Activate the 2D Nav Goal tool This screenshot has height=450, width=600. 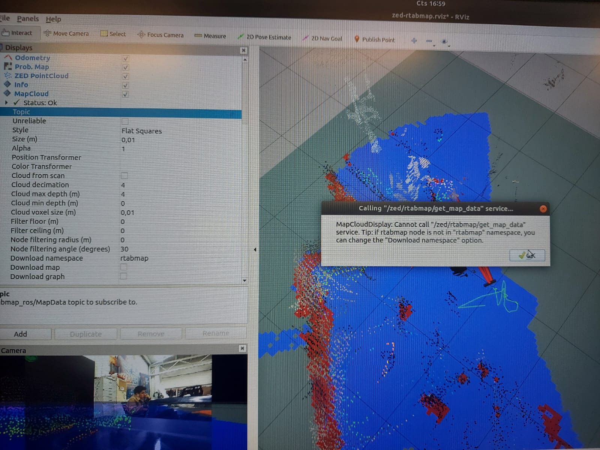click(x=322, y=38)
